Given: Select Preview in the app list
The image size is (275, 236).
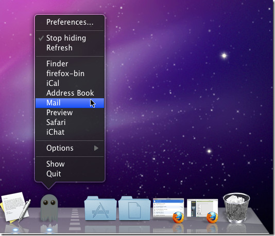Looking at the screenshot, I should tap(70, 113).
